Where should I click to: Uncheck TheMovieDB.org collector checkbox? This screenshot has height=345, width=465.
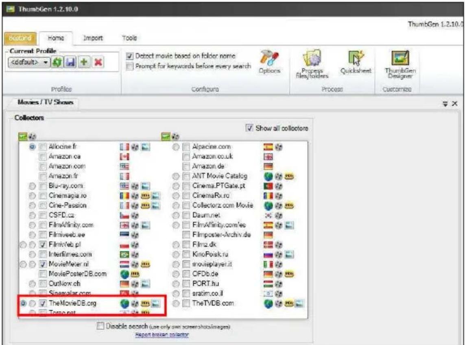coord(43,303)
